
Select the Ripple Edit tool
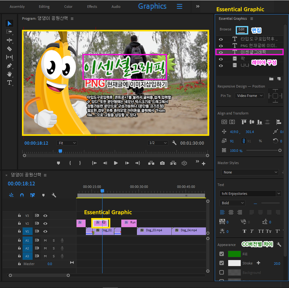9,40
